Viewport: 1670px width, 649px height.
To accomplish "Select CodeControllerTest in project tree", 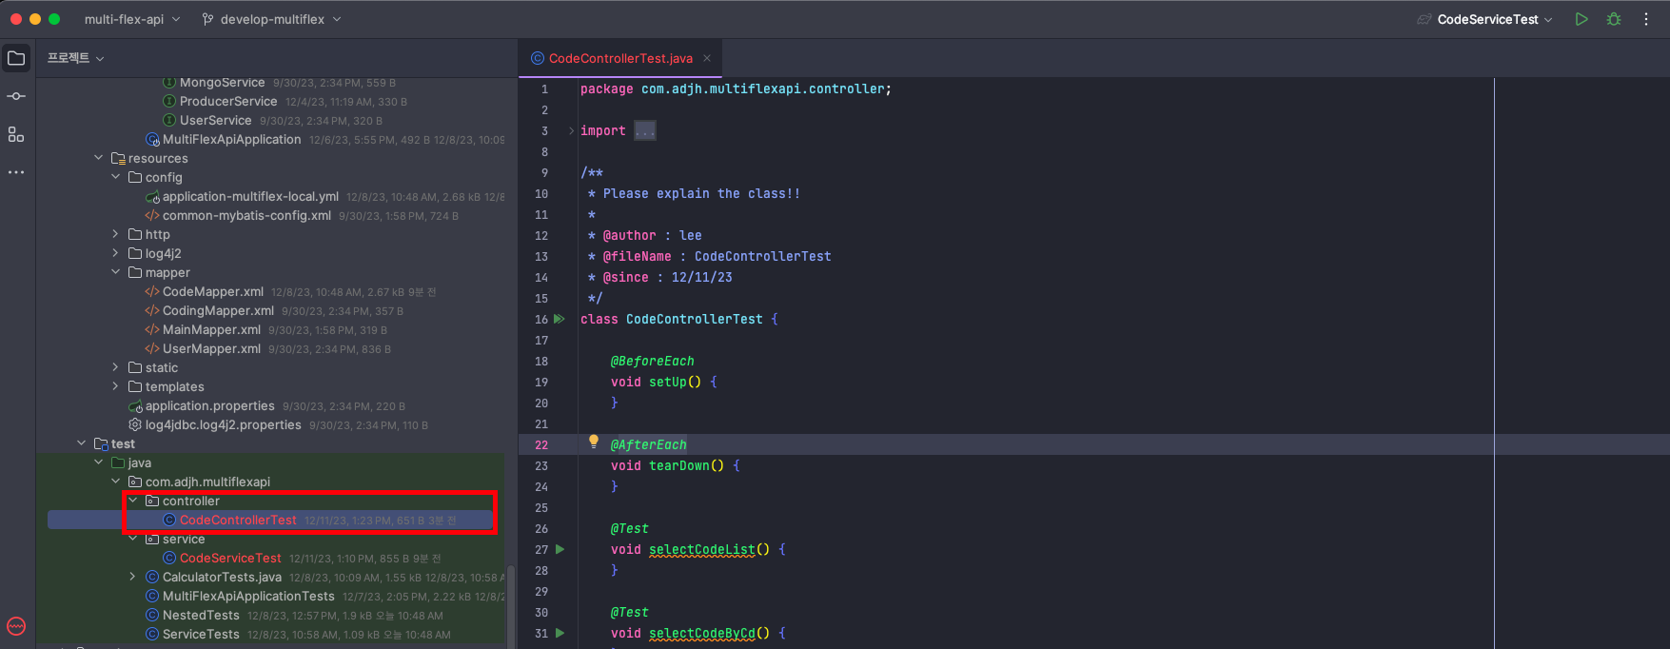I will pyautogui.click(x=238, y=520).
